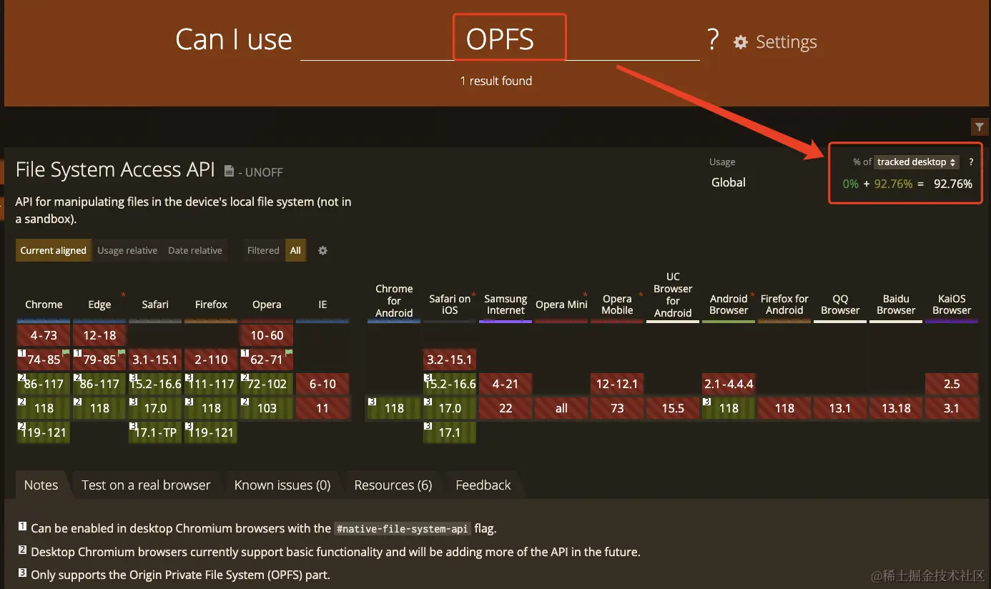
Task: Select Chrome versions 119-121 cell
Action: (x=44, y=432)
